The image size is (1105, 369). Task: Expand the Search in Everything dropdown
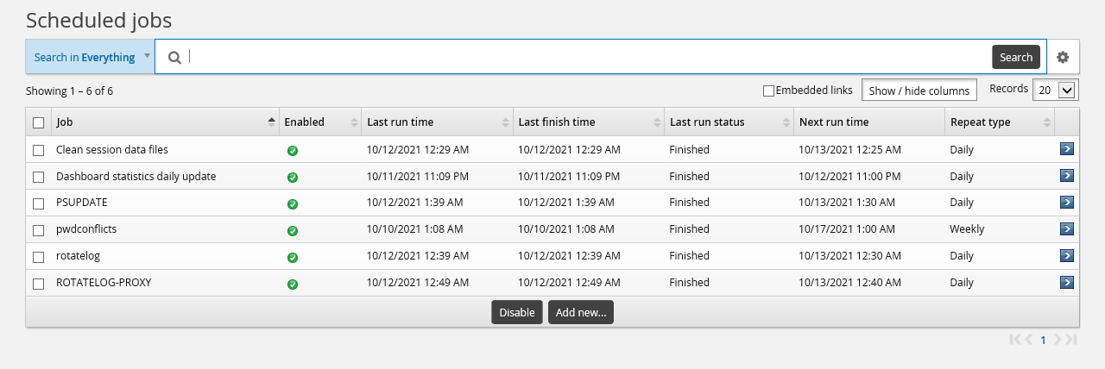pos(90,57)
